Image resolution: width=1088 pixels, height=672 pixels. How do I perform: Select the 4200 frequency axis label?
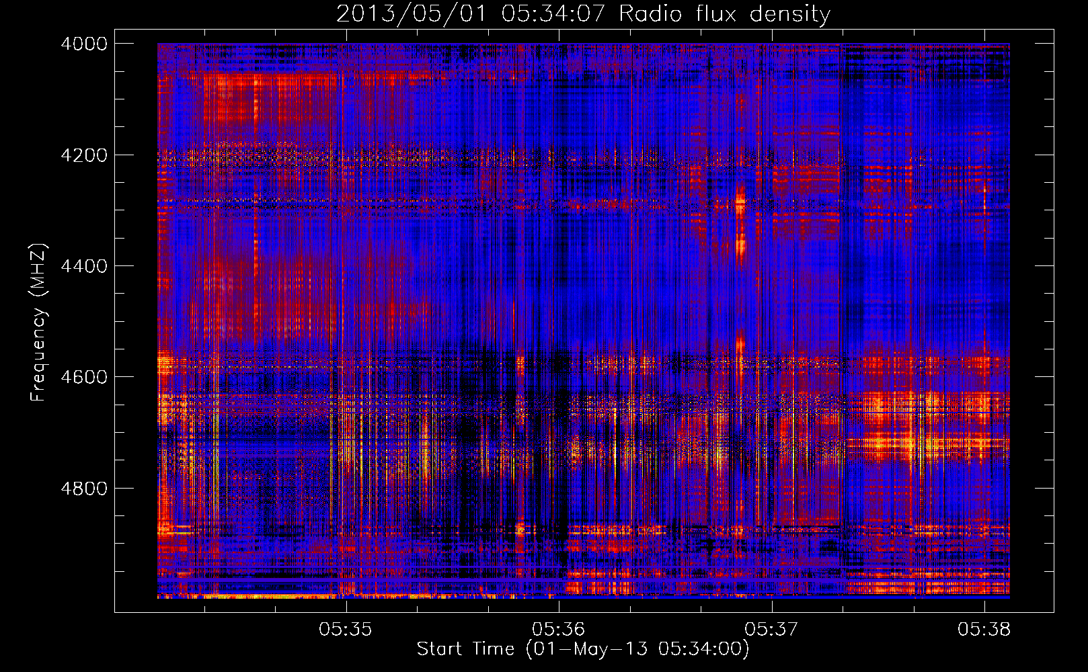click(84, 155)
